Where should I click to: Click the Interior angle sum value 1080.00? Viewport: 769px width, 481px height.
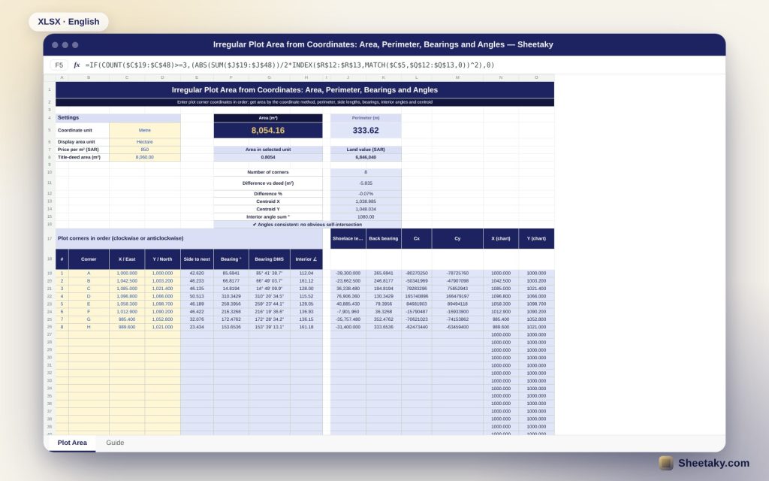coord(366,216)
